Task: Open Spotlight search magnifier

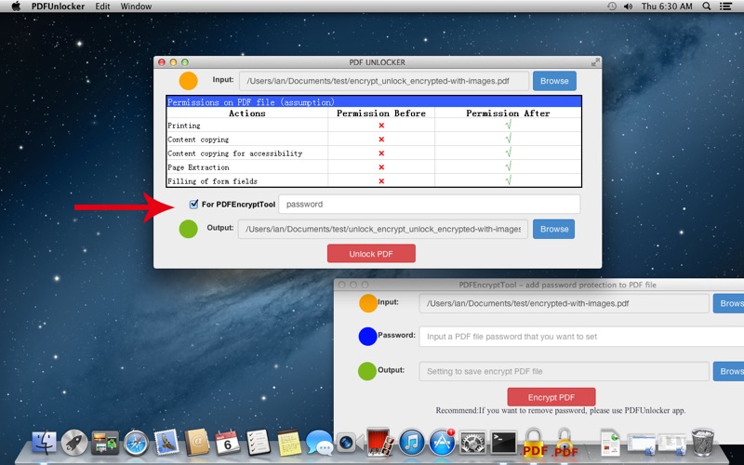Action: coord(707,7)
